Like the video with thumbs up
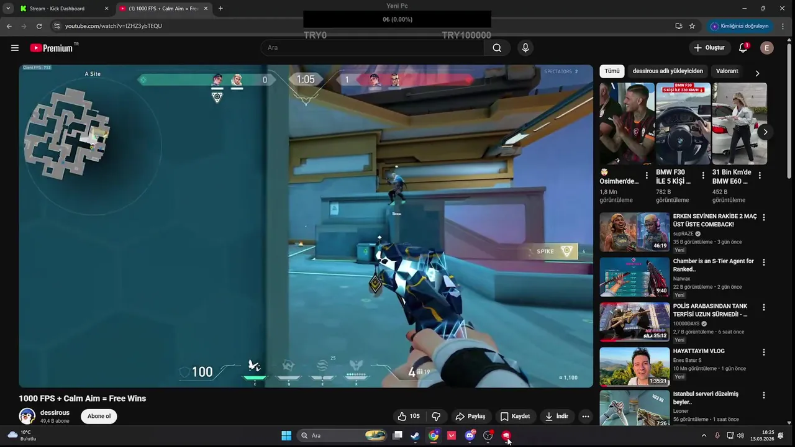This screenshot has height=447, width=795. coord(409,416)
